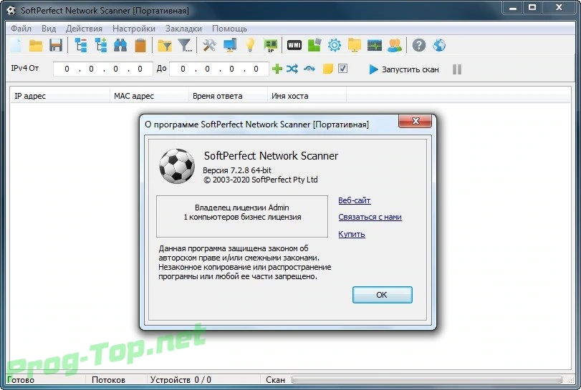The height and width of the screenshot is (390, 581).
Task: Open the green waveform monitor icon
Action: click(x=375, y=46)
